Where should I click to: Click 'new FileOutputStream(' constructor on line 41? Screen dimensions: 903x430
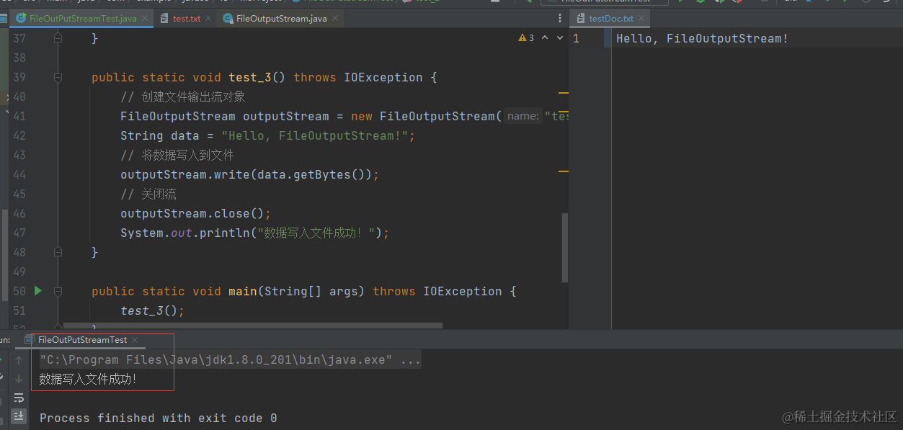[x=426, y=116]
